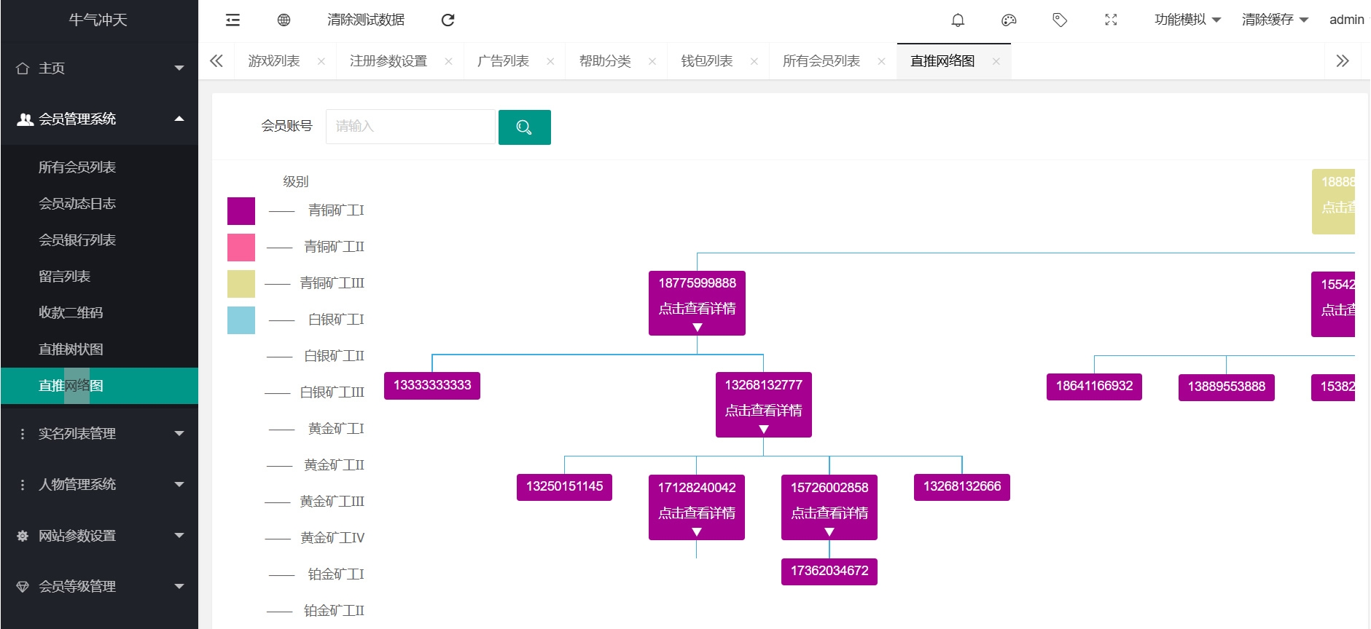Open notifications bell icon
Viewport: 1371px width, 629px height.
point(958,20)
